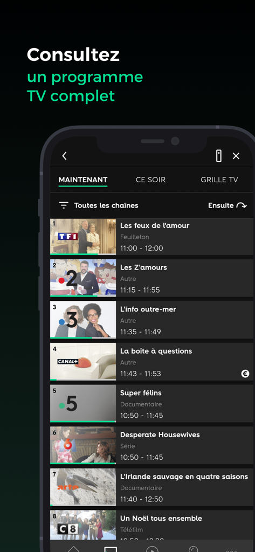Click the Téléfilm genre label

132,530
